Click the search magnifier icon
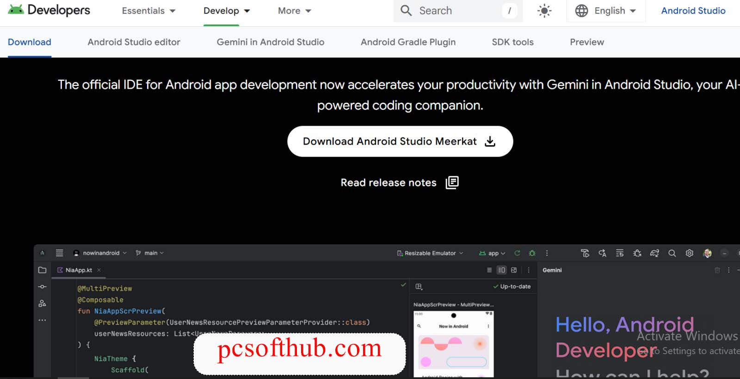Viewport: 740px width, 379px height. coord(406,11)
